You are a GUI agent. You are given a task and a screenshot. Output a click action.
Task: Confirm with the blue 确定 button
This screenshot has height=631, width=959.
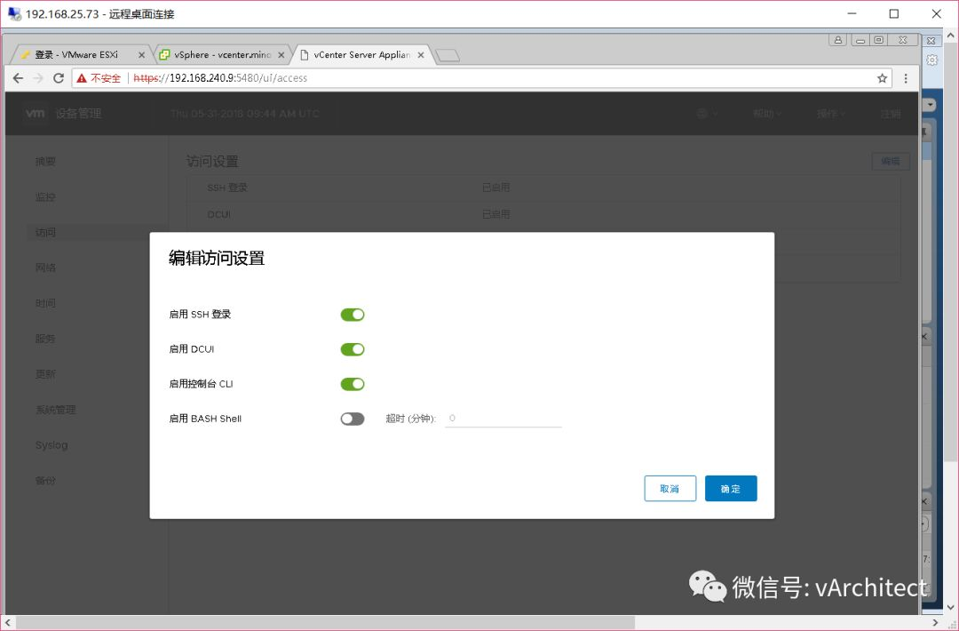[731, 489]
